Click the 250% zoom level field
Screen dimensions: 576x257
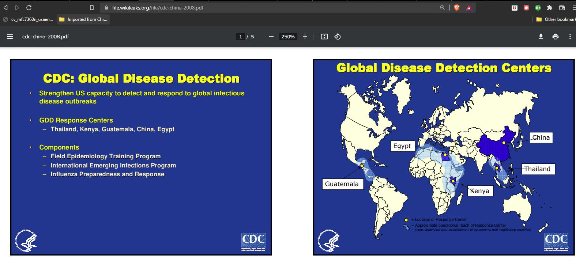click(x=288, y=37)
